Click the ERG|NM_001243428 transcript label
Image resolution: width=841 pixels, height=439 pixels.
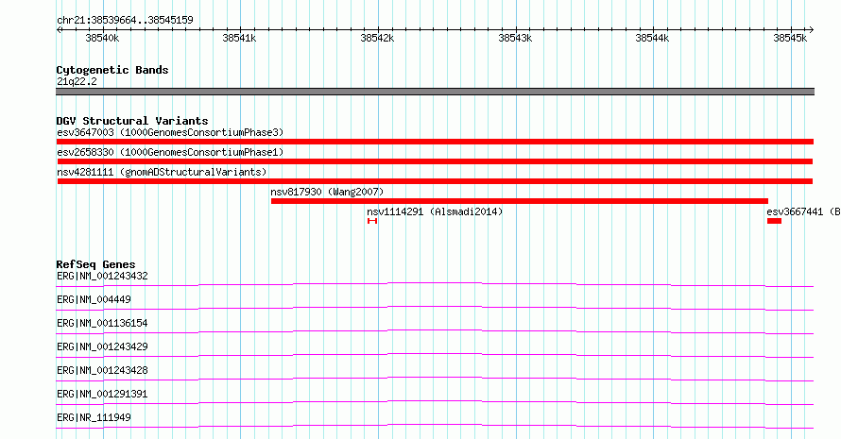coord(102,370)
